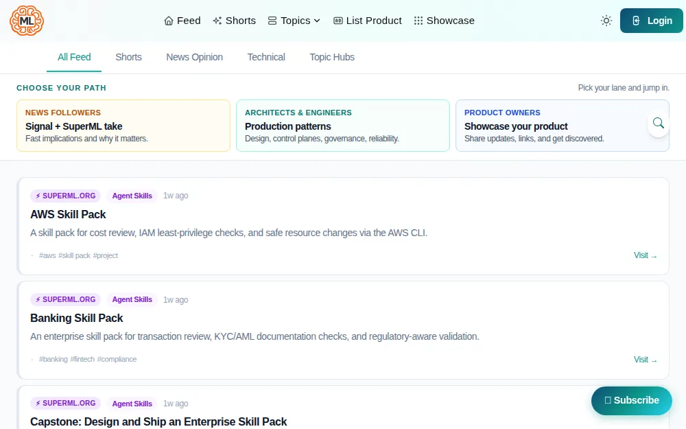This screenshot has height=429, width=686.
Task: Click the Login button
Action: coord(651,21)
